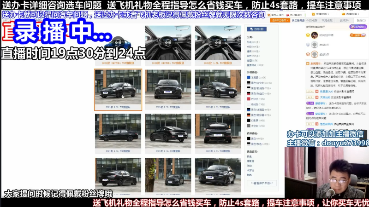Click the streamer webcam video overlay

[x=327, y=172]
